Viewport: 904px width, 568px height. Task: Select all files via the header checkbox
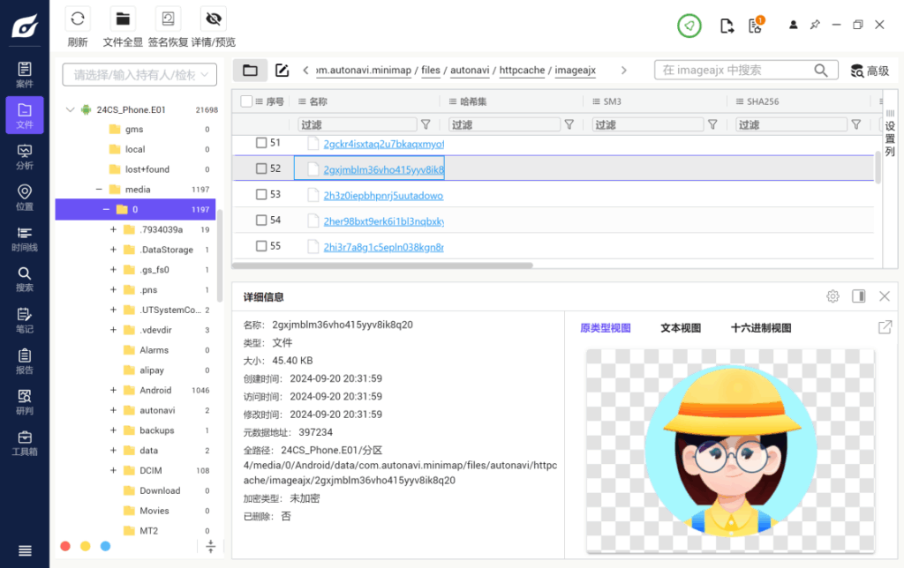pos(245,101)
